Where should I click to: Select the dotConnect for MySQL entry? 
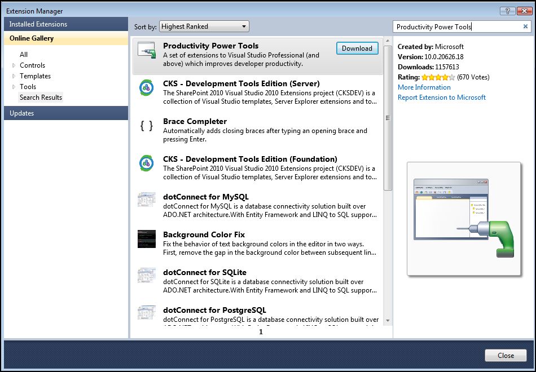[x=258, y=206]
